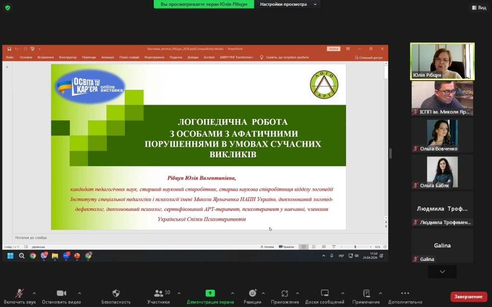The image size is (492, 307).
Task: Open the Примечания notes tool
Action: point(366,293)
